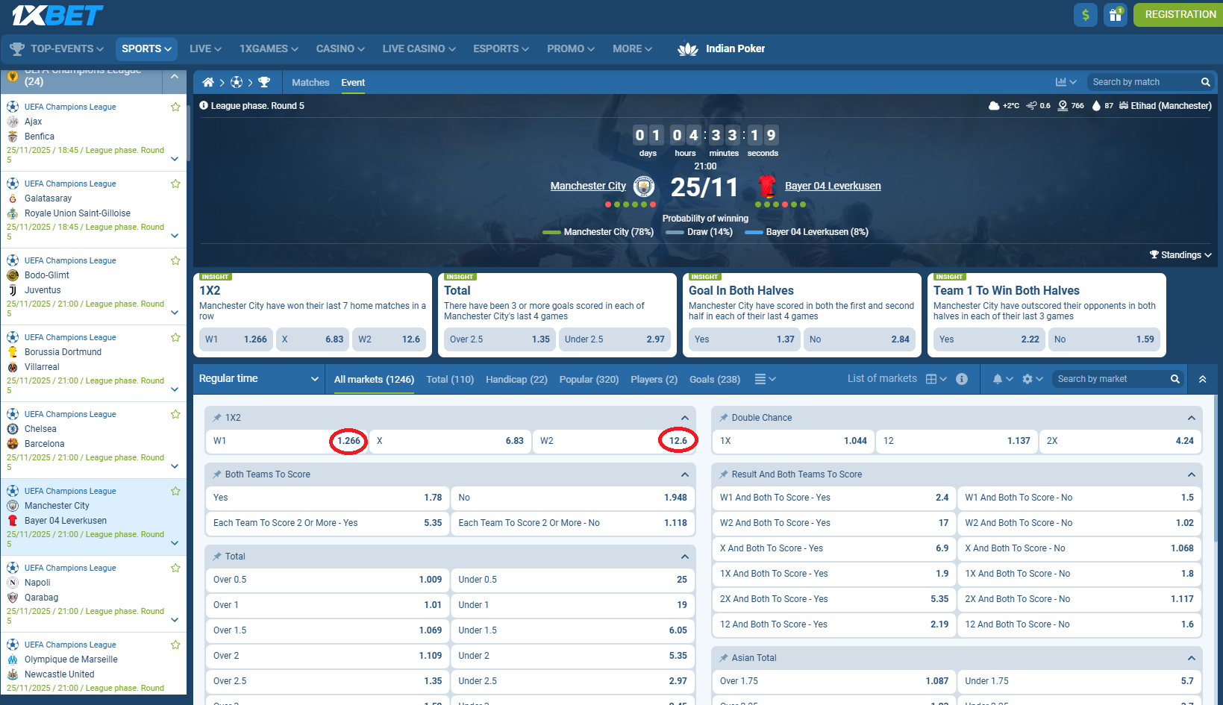Expand the Standings dropdown
This screenshot has height=705, width=1223.
click(1180, 254)
